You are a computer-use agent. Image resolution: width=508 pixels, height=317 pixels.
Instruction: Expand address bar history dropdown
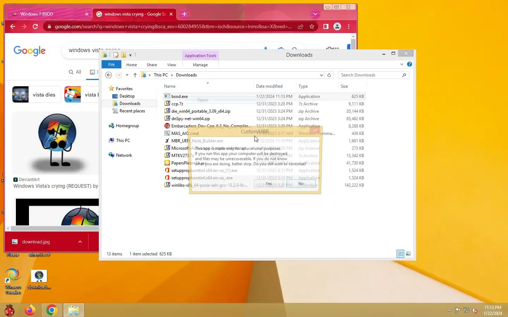pos(321,75)
